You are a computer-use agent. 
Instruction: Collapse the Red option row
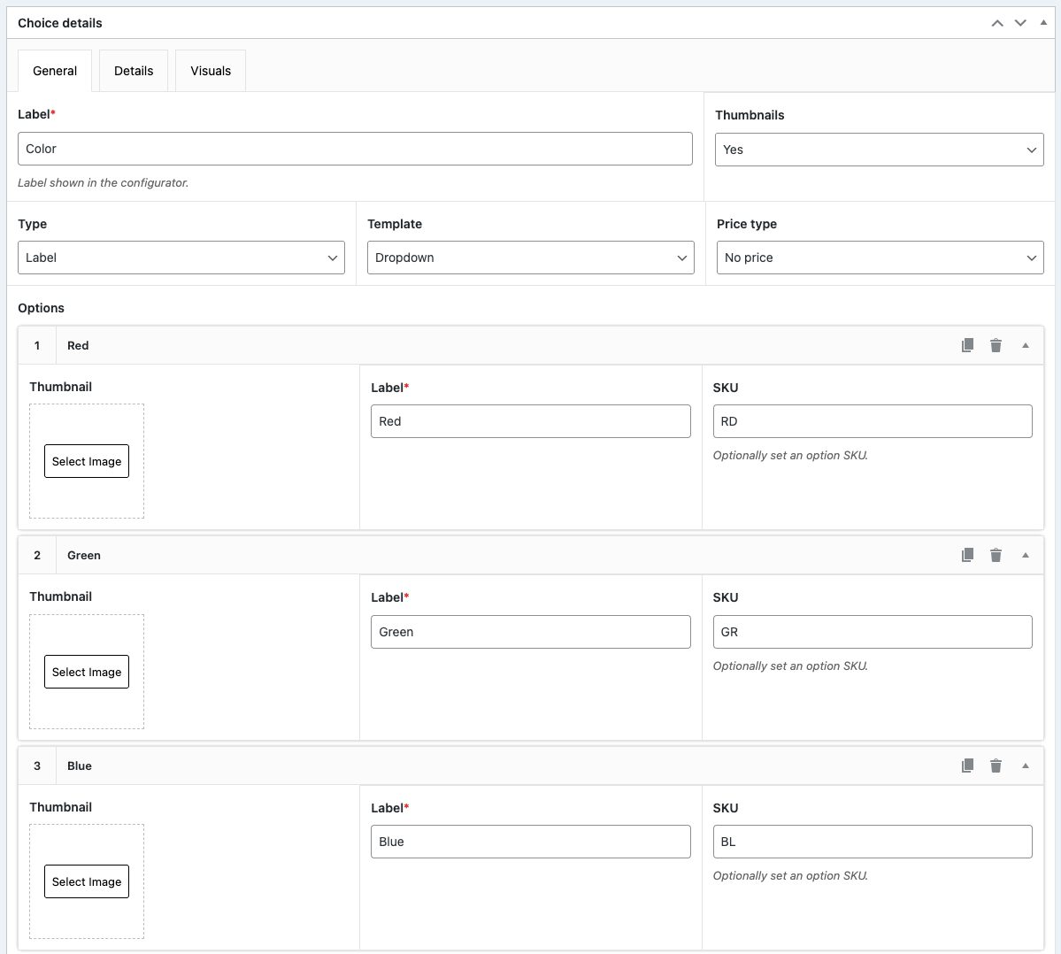pos(1026,345)
